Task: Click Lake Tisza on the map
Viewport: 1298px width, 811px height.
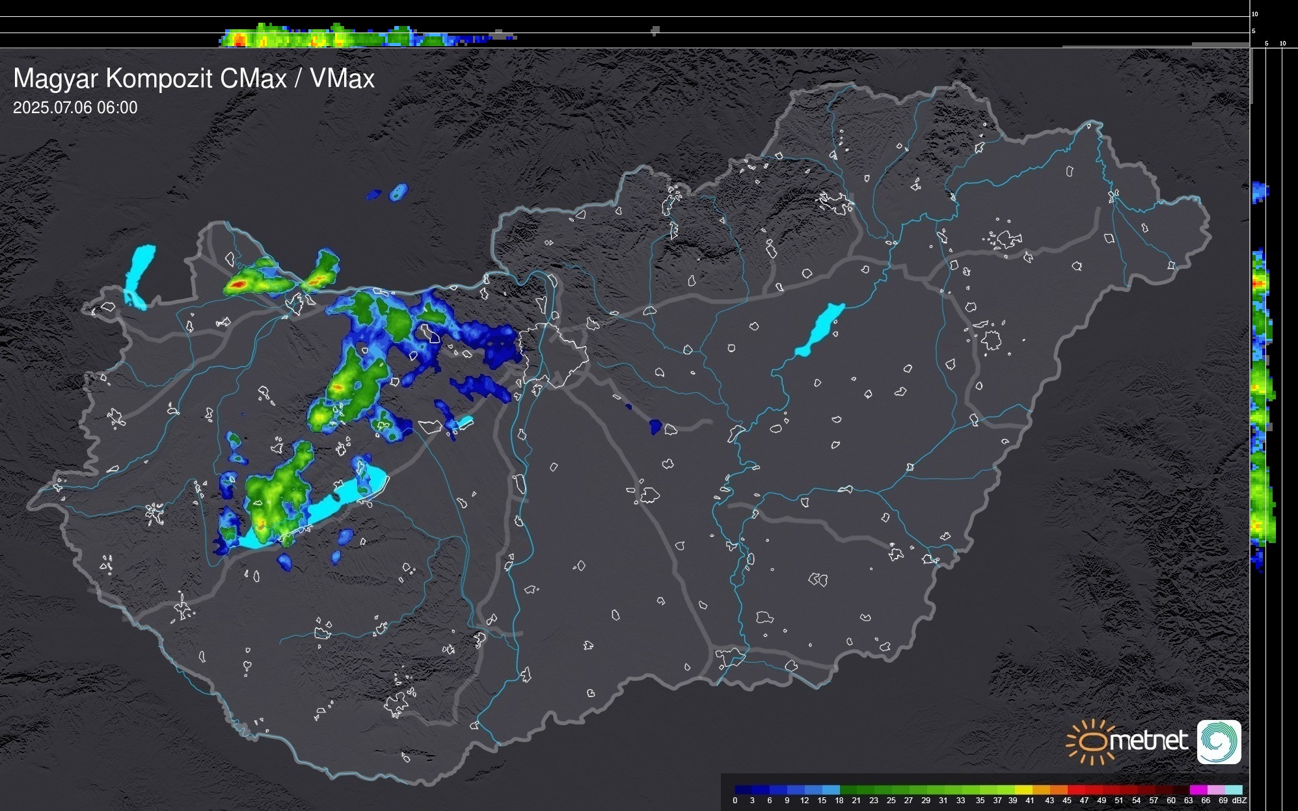Action: coord(821,328)
